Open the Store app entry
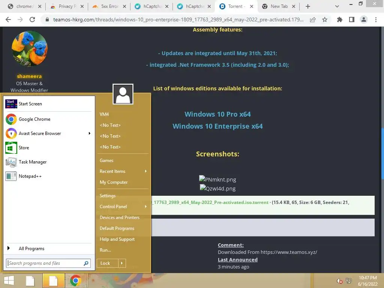 pos(48,148)
